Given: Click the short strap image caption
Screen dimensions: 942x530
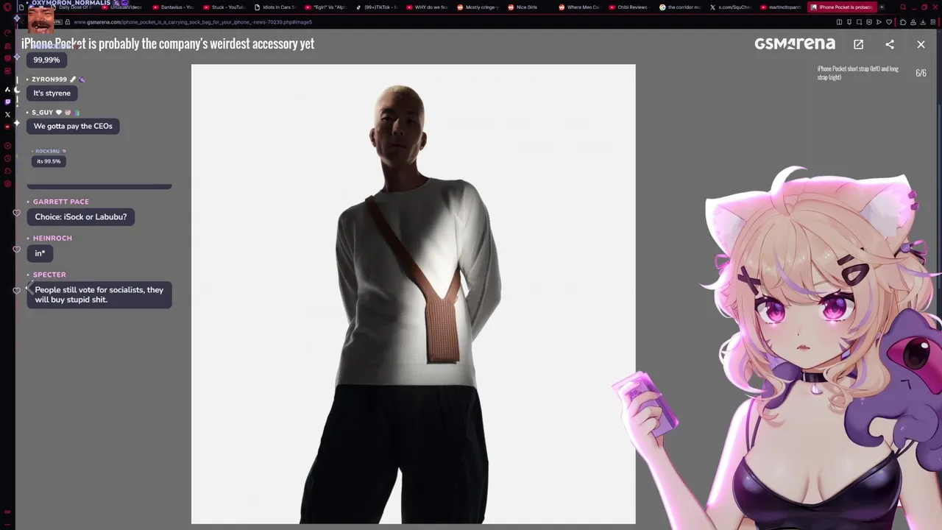Looking at the screenshot, I should (x=858, y=73).
